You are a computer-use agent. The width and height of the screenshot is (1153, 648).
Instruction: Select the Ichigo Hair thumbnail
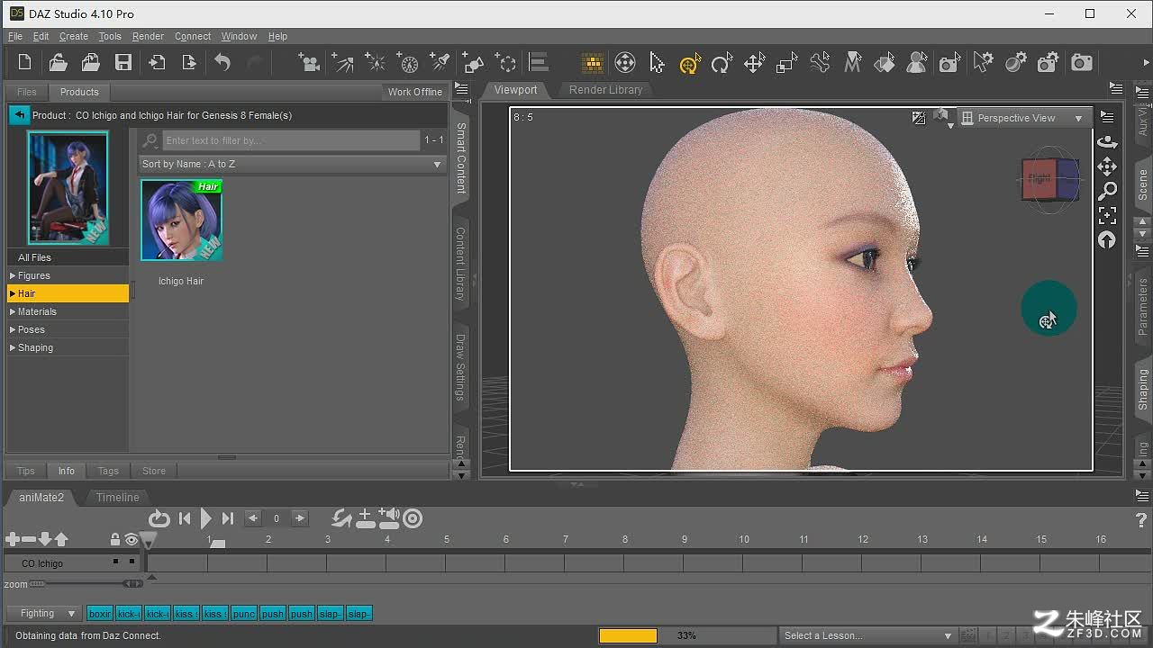pyautogui.click(x=181, y=220)
